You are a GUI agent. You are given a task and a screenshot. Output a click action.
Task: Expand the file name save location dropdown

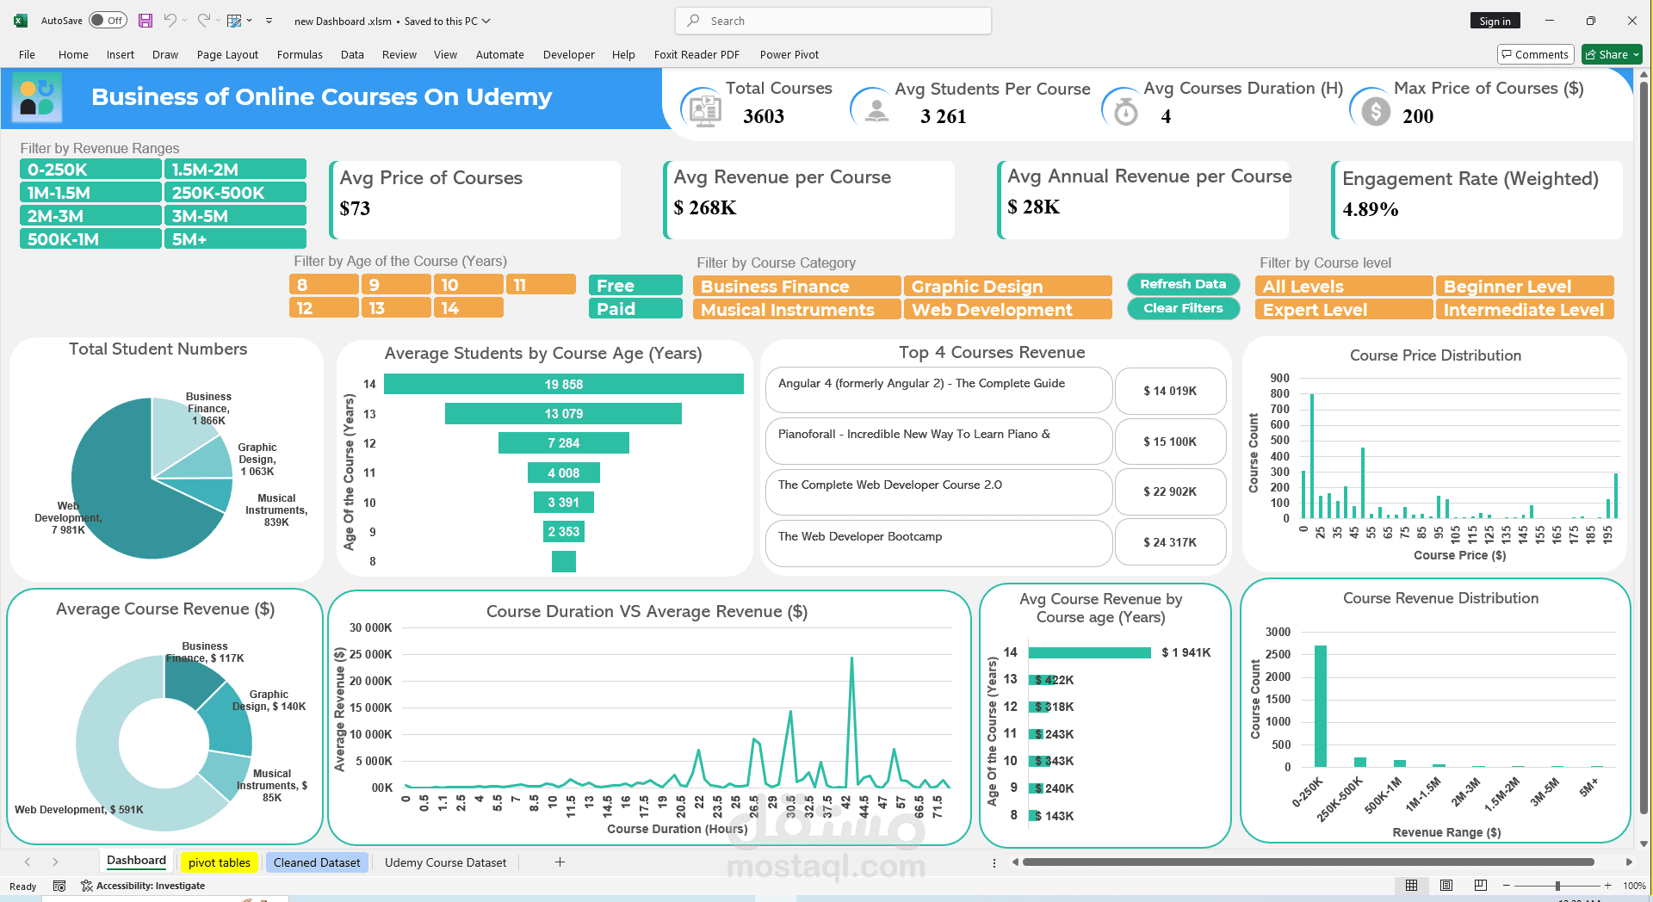click(486, 21)
